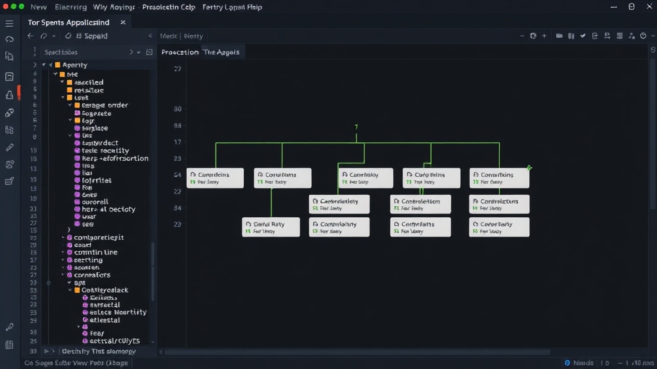Viewport: 657px width, 369px height.
Task: Select the etleestal tree item
Action: tap(105, 320)
